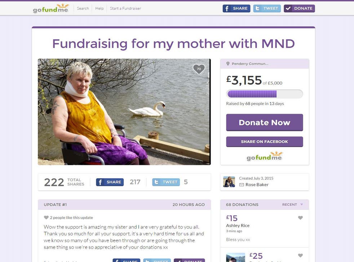
Task: Expand the sort arrow next to RECENT
Action: 301,205
